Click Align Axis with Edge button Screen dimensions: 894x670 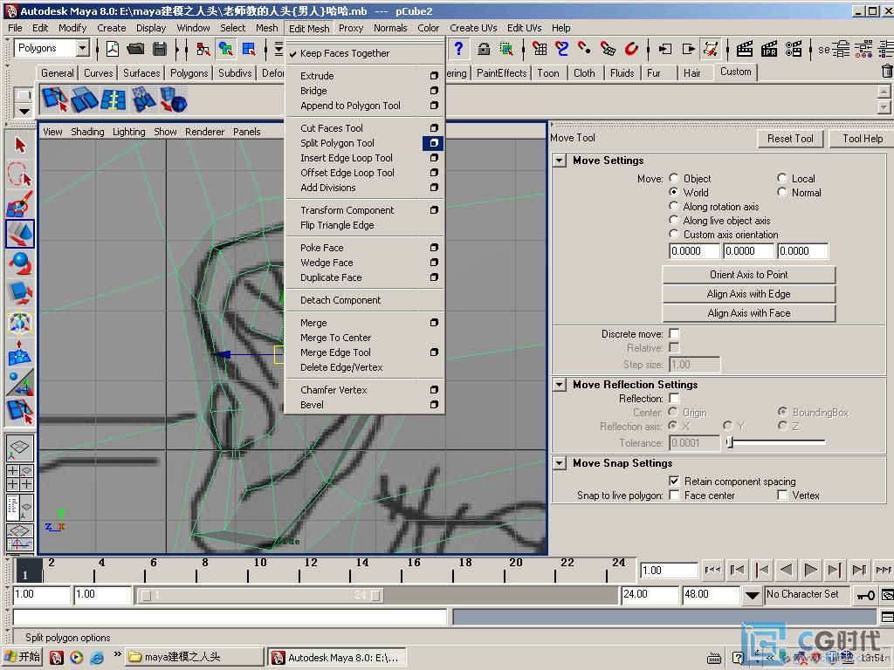click(748, 294)
